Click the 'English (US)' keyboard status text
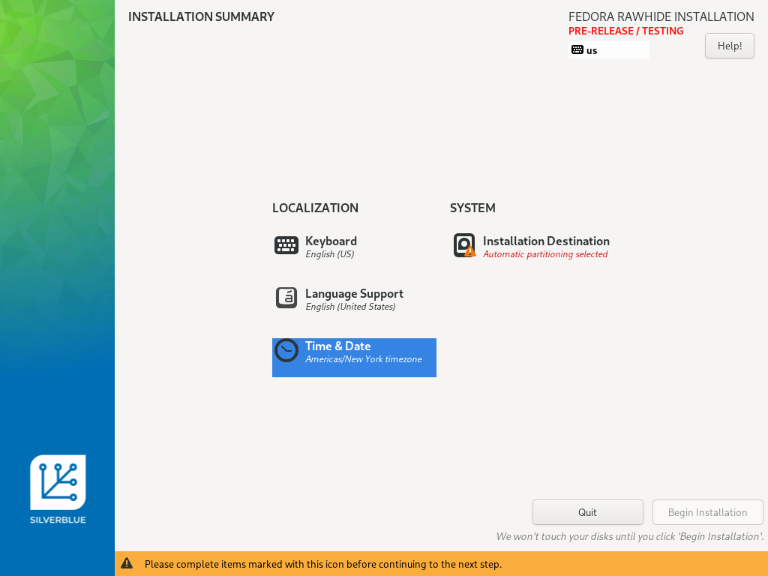 pyautogui.click(x=330, y=254)
